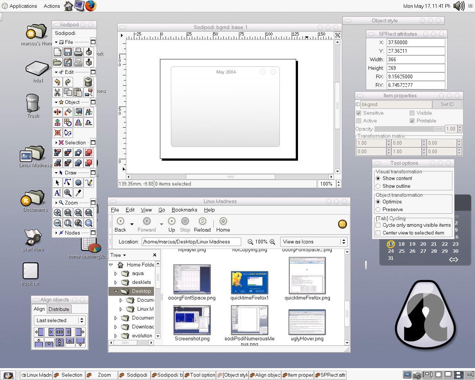Close the Tree sidebar with X button
Screen dimensions: 475x380
pyautogui.click(x=155, y=255)
